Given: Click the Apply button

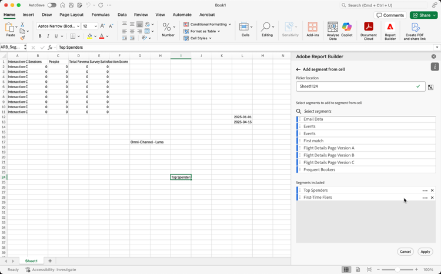Looking at the screenshot, I should pyautogui.click(x=425, y=252).
